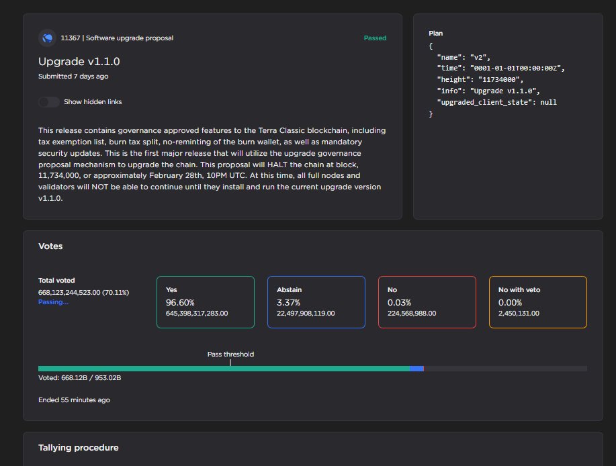This screenshot has width=616, height=466.
Task: Click the "info": "Upgrade v1.1.0" line
Action: [488, 91]
